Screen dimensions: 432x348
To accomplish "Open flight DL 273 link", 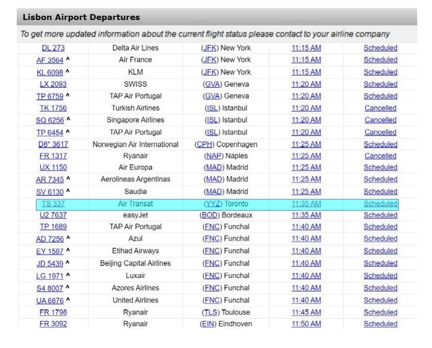I will tap(53, 48).
